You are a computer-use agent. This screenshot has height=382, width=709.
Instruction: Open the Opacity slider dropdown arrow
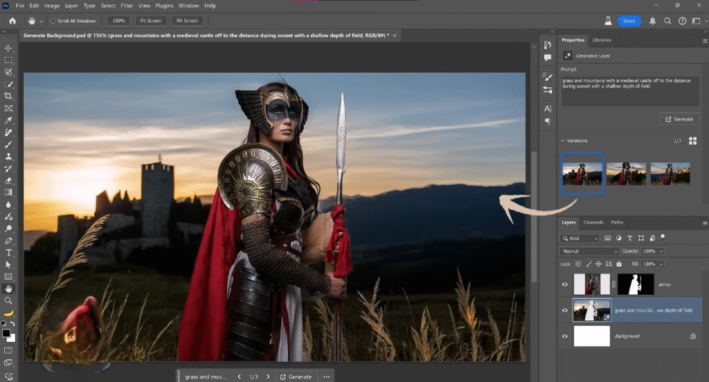661,251
